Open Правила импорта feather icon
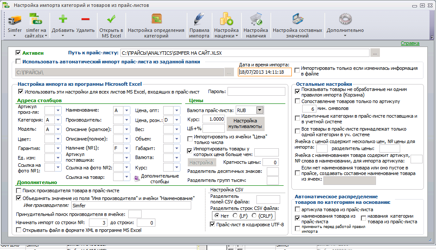The width and height of the screenshot is (436, 250). point(199,19)
